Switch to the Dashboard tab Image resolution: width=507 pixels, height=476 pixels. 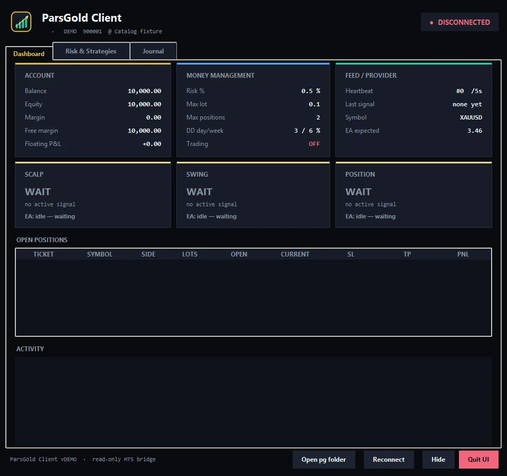coord(29,54)
